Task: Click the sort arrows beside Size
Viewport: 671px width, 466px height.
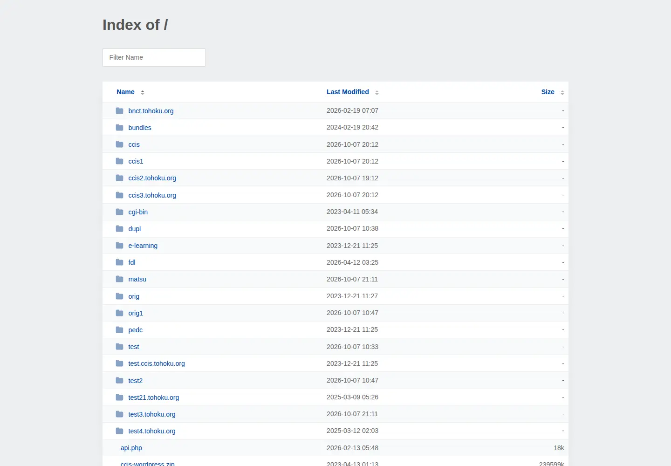Action: [x=562, y=92]
